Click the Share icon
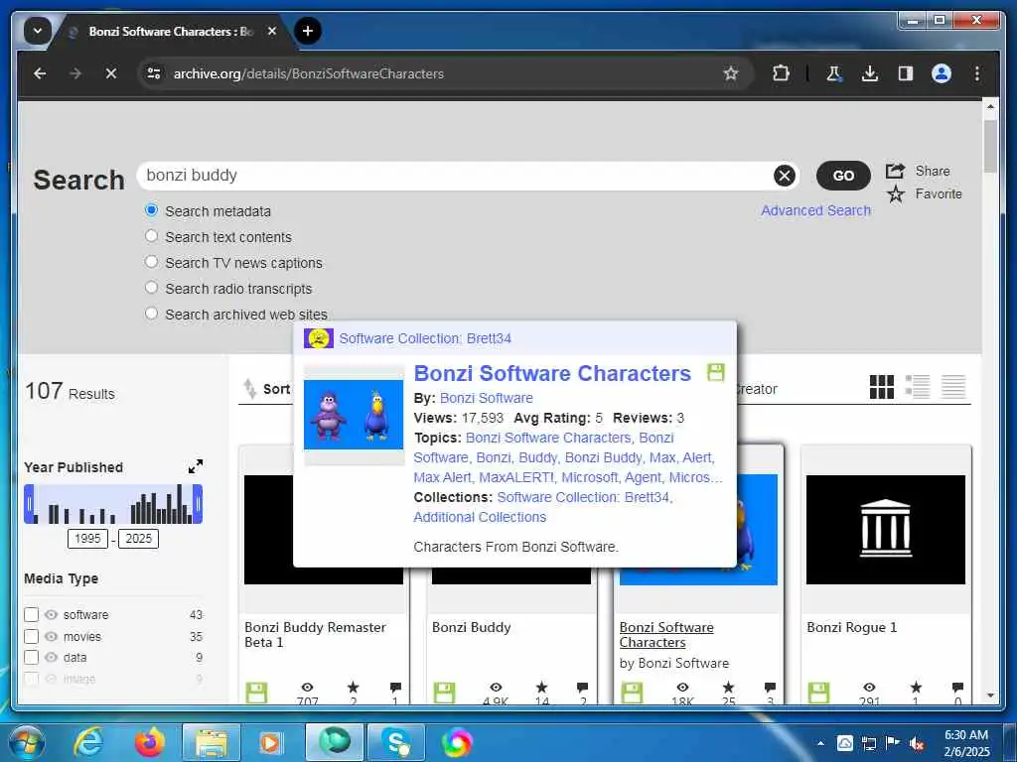This screenshot has height=762, width=1017. click(x=895, y=171)
